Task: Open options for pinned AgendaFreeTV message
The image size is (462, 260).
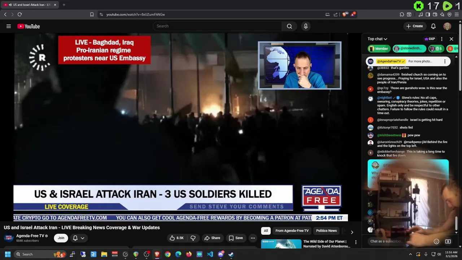Action: click(445, 61)
